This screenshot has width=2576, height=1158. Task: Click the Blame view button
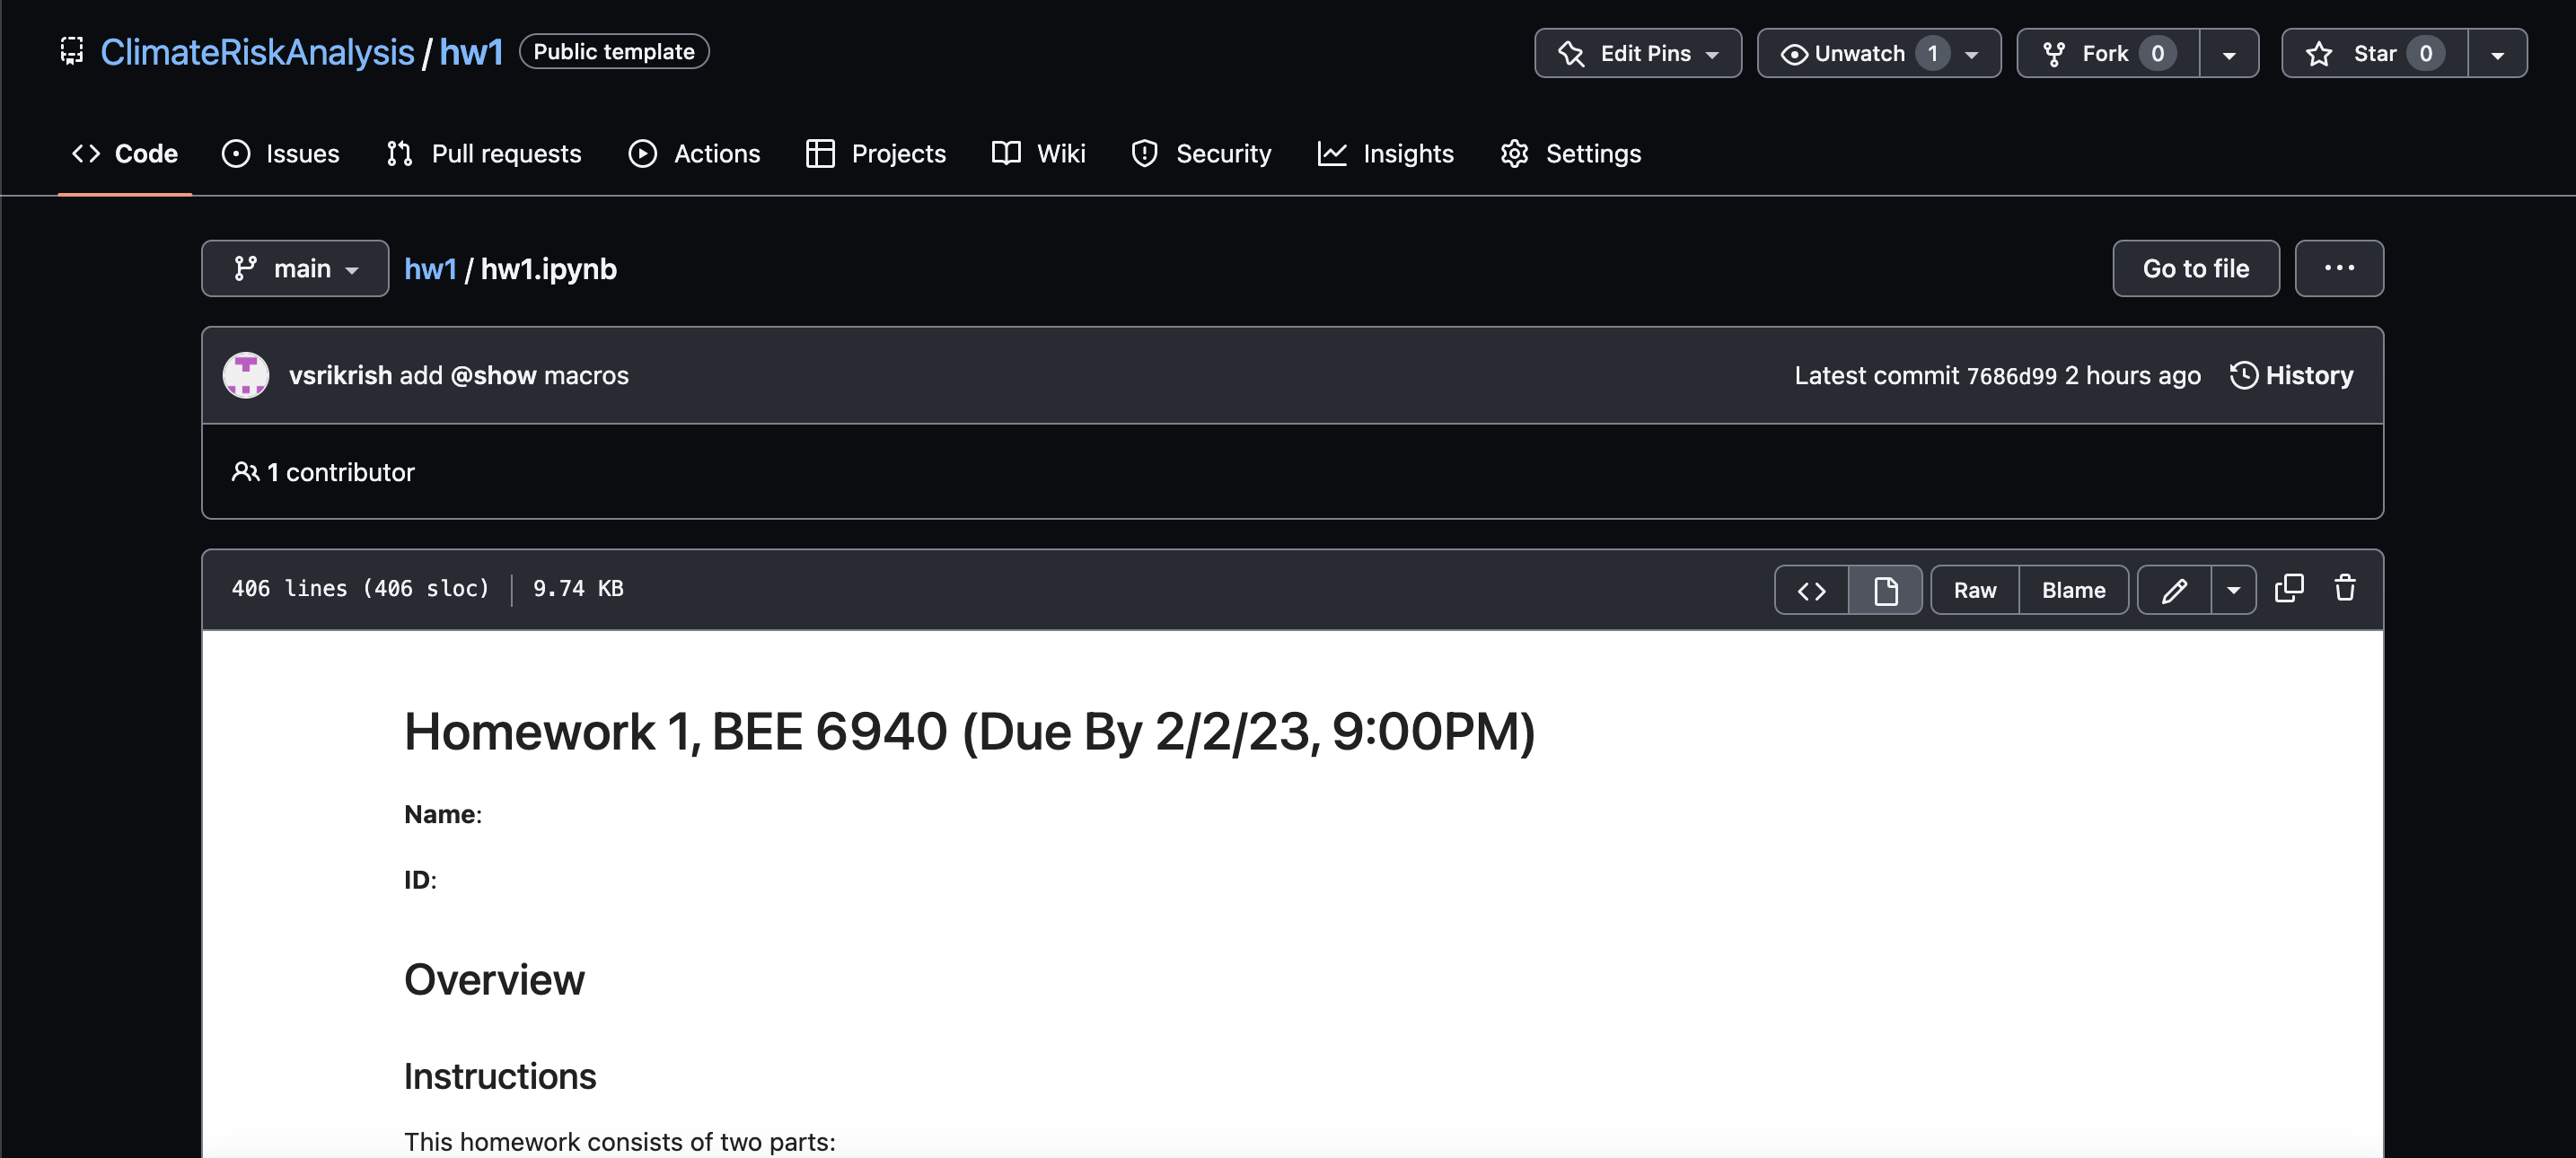point(2073,590)
